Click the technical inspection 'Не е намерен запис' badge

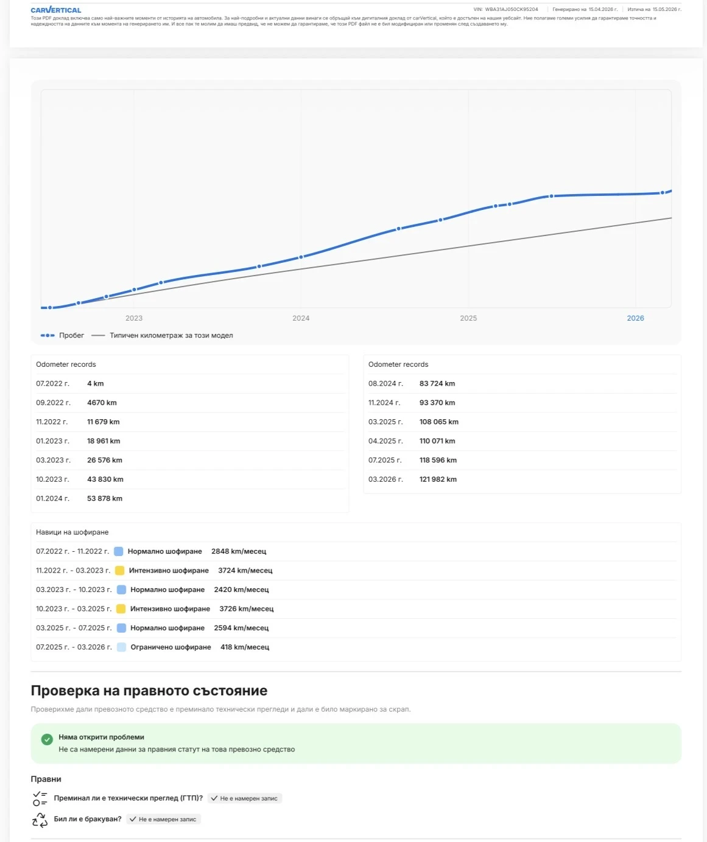[244, 798]
